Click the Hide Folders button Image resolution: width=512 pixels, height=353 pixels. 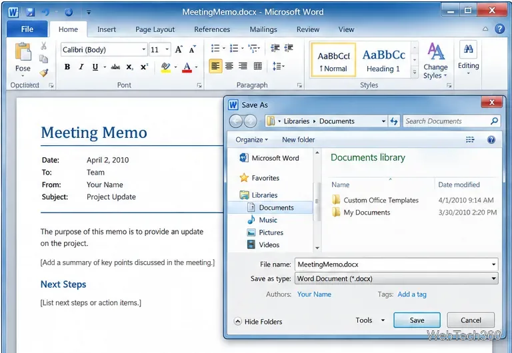pyautogui.click(x=258, y=322)
